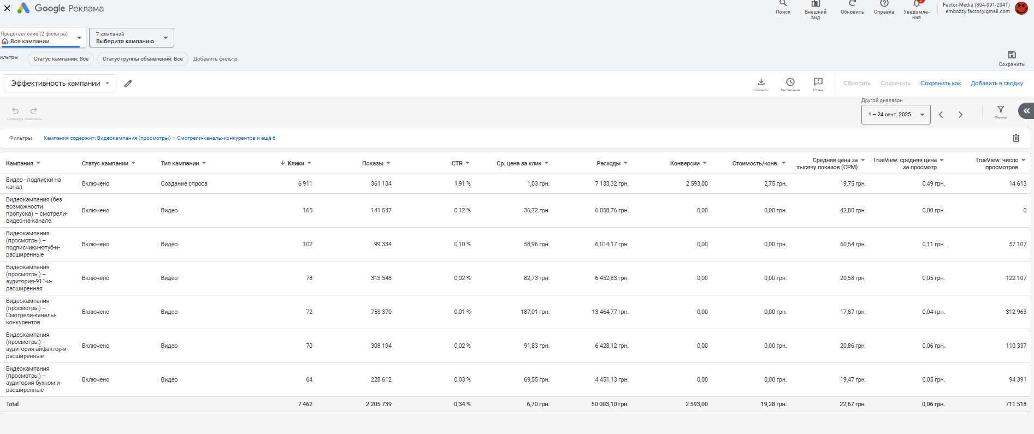
Task: Click the Добавить в сводку link
Action: (997, 84)
